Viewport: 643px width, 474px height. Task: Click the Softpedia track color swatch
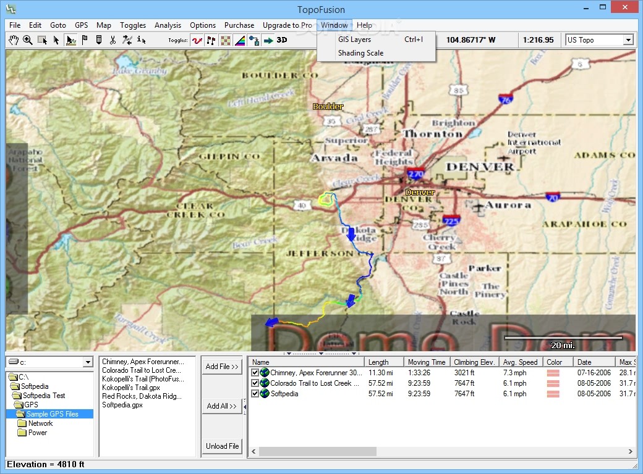point(553,394)
